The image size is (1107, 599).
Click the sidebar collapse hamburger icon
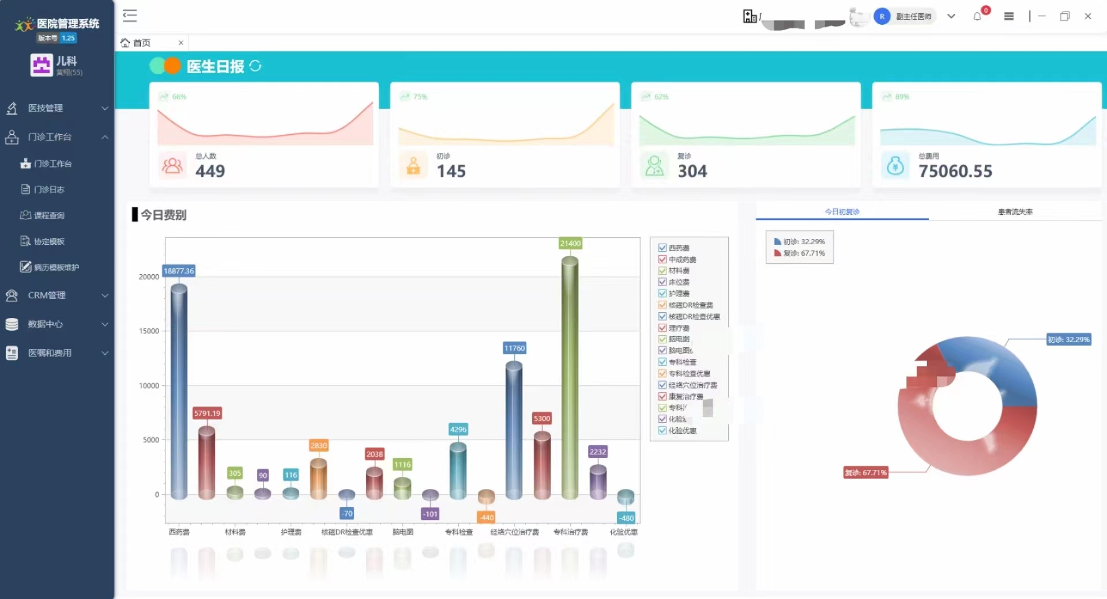[130, 16]
